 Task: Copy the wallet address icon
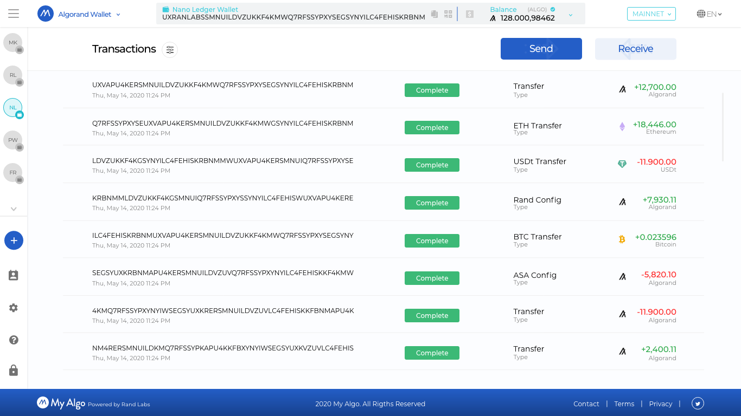pyautogui.click(x=435, y=14)
